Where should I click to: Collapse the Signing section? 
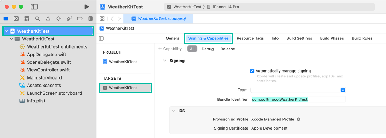pos(165,61)
